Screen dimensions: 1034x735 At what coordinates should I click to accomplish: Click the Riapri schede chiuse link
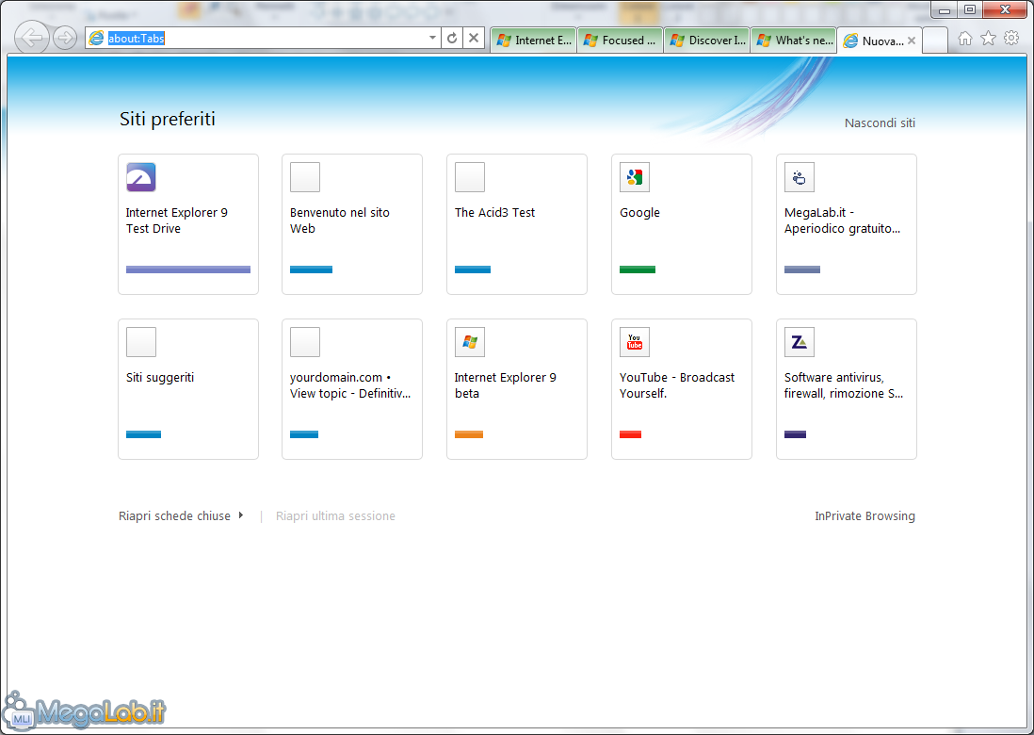[175, 516]
